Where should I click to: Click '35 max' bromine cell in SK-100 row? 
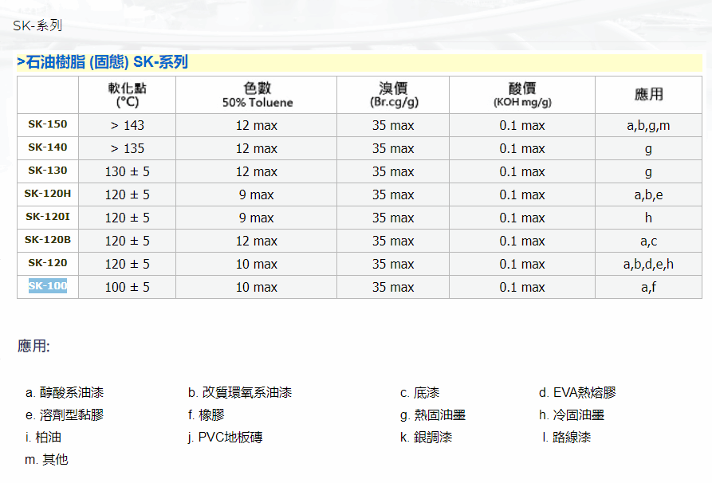click(393, 288)
